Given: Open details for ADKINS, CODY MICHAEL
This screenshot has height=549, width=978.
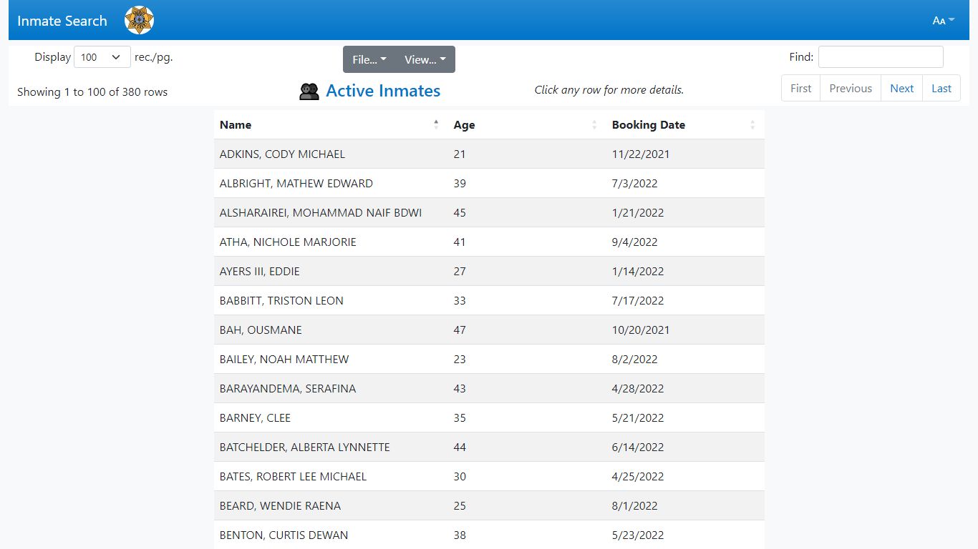Looking at the screenshot, I should point(489,154).
